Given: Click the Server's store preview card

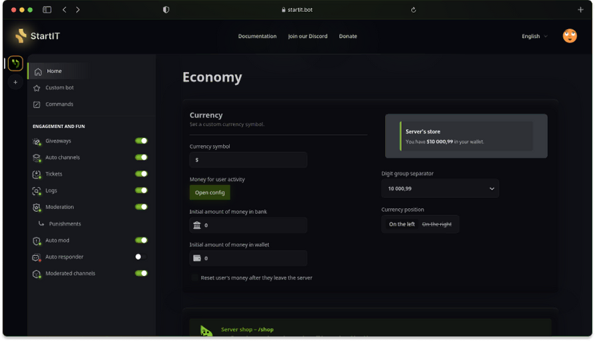Looking at the screenshot, I should [466, 136].
